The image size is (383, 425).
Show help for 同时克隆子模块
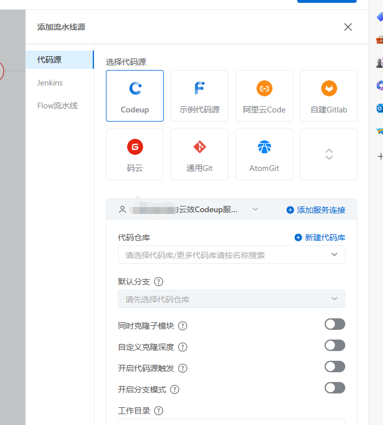click(183, 326)
